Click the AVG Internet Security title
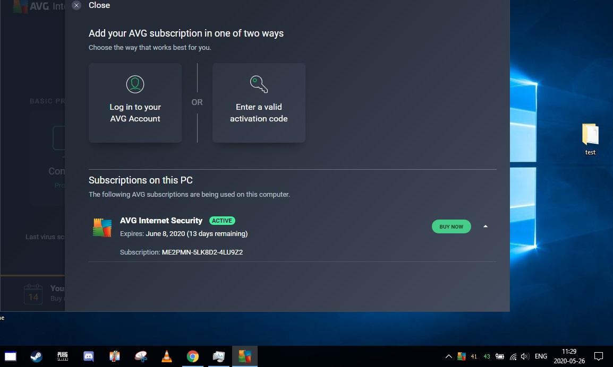 click(x=161, y=221)
